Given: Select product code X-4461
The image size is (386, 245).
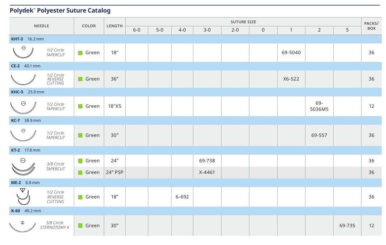Looking at the screenshot, I should 207,172.
